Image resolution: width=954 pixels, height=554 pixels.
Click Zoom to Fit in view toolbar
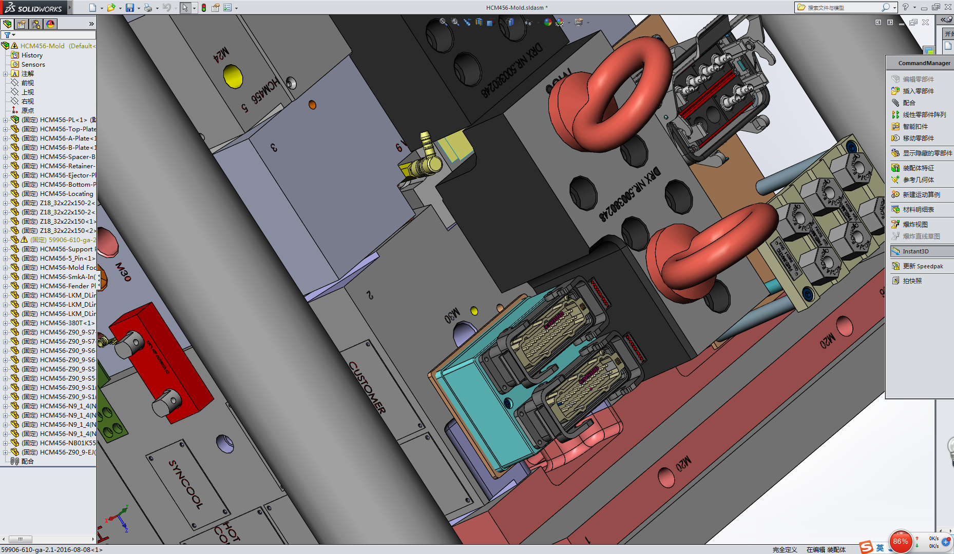point(442,22)
